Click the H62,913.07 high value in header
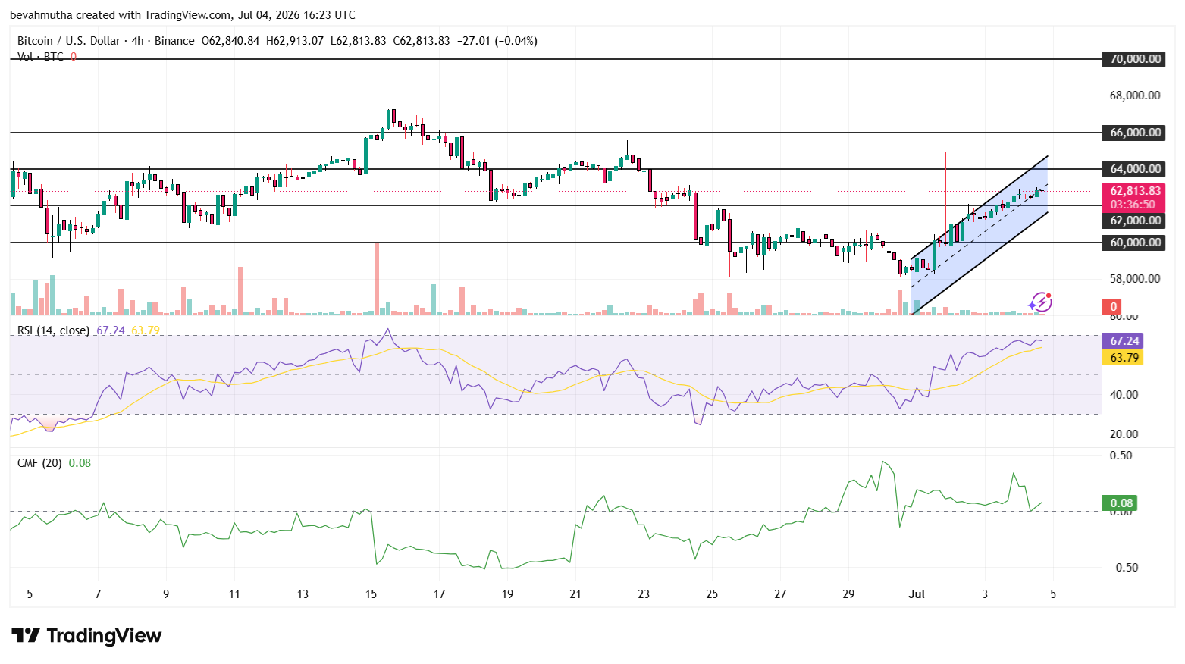The width and height of the screenshot is (1185, 664). coord(294,41)
